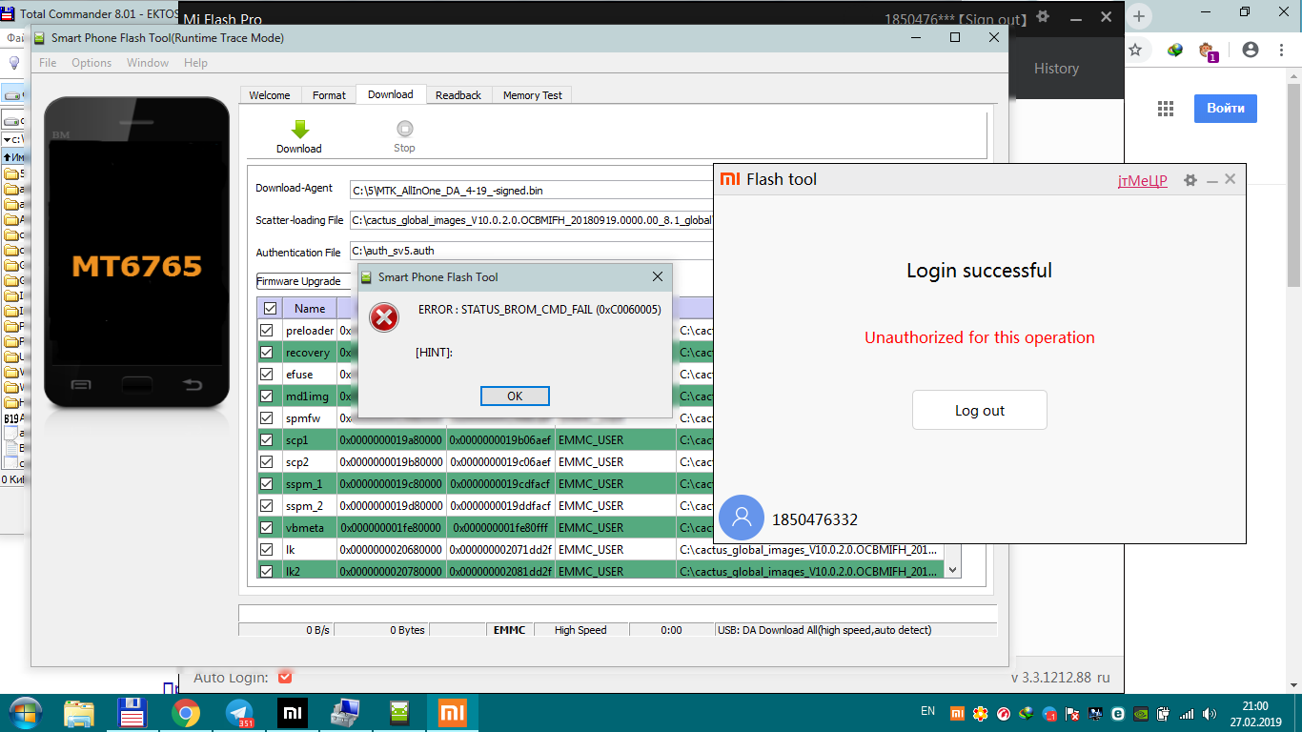Click the Download-Agent path field
Viewport: 1302px width, 732px height.
click(530, 191)
